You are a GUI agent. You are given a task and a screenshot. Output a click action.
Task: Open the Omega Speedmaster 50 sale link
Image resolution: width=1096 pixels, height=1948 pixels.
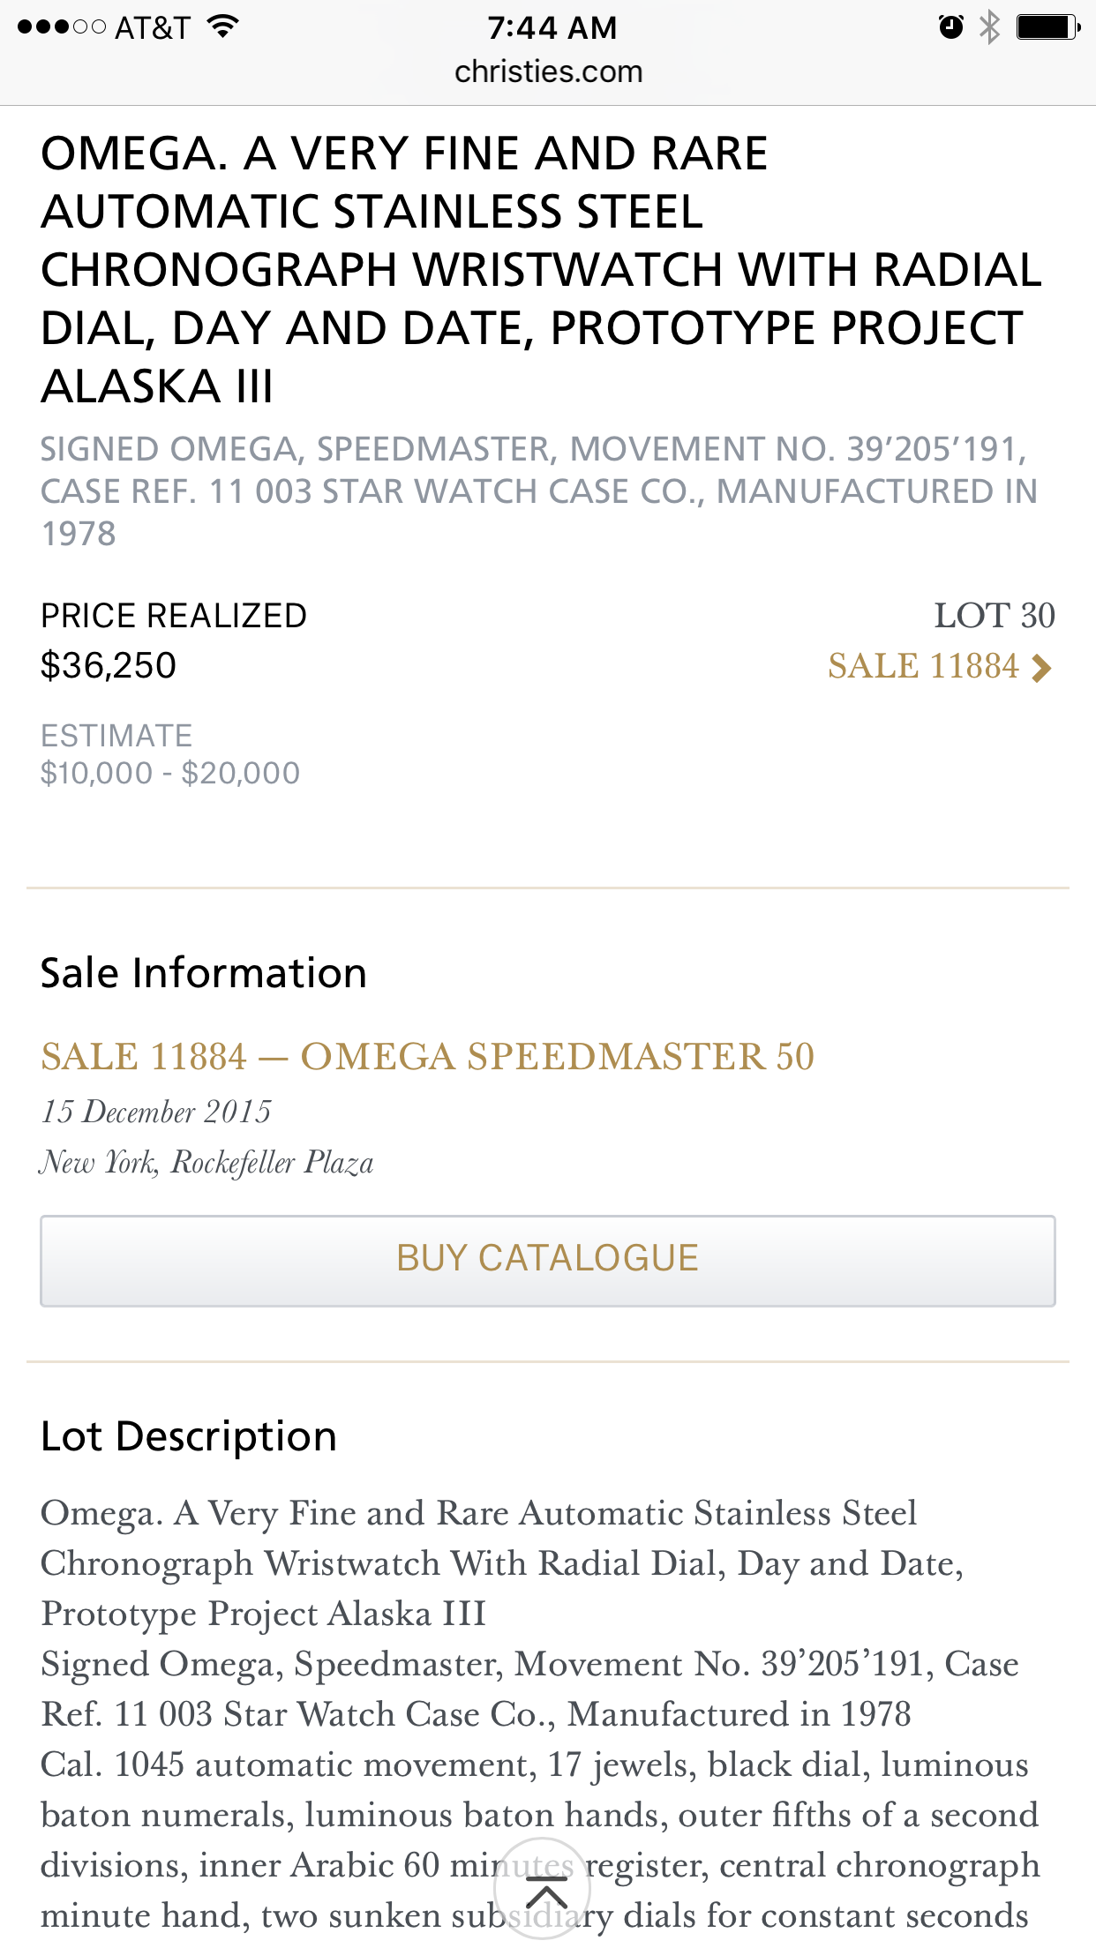pyautogui.click(x=427, y=1057)
